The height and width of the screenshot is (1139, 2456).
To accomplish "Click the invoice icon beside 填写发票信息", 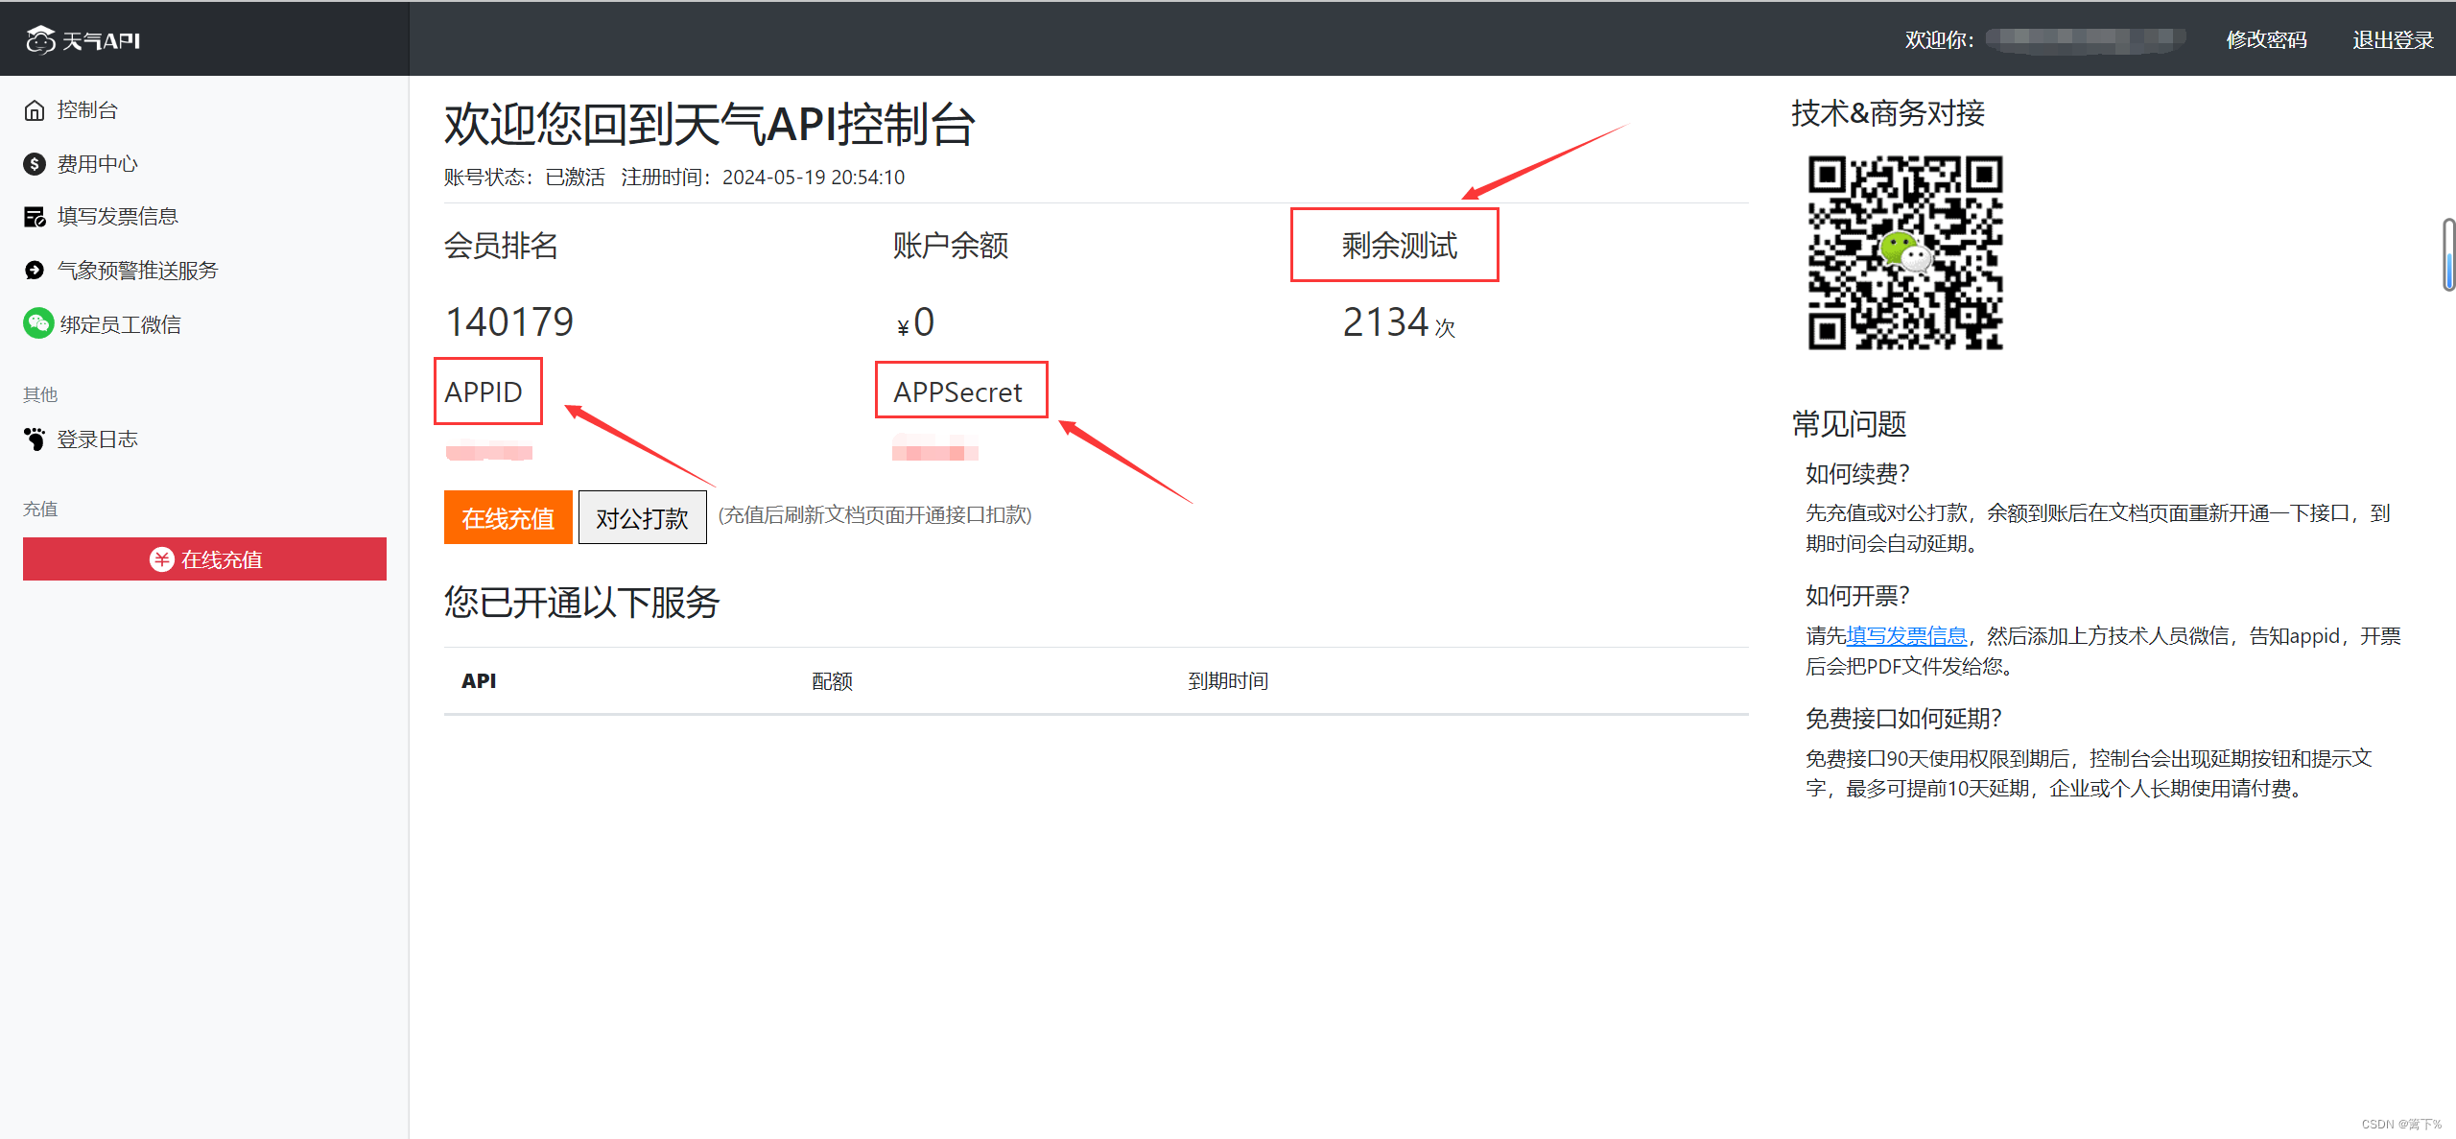I will [x=35, y=217].
